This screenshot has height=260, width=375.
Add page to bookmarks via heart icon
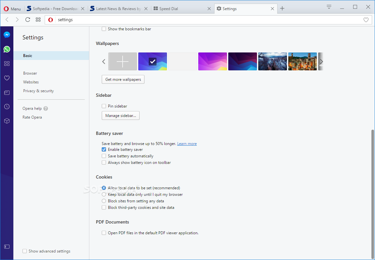[366, 20]
